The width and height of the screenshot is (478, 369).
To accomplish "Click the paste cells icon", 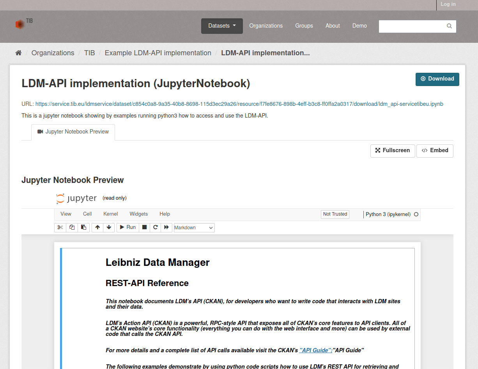I will tap(83, 227).
